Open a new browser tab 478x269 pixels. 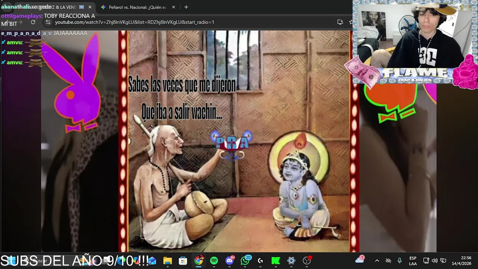click(186, 7)
